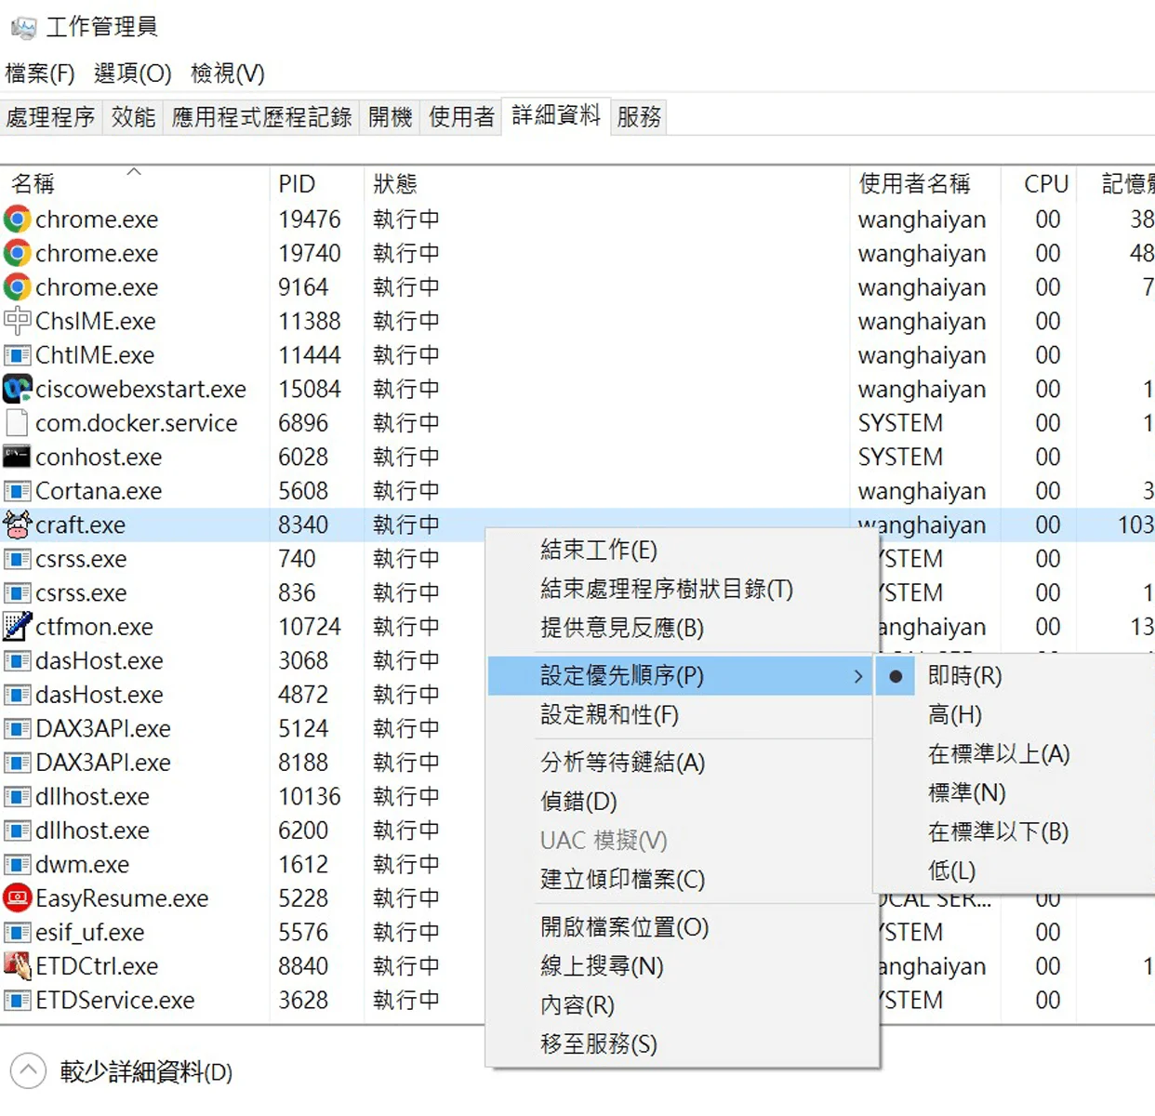Viewport: 1155px width, 1116px height.
Task: Open the 檔案(F) menu
Action: pyautogui.click(x=39, y=73)
